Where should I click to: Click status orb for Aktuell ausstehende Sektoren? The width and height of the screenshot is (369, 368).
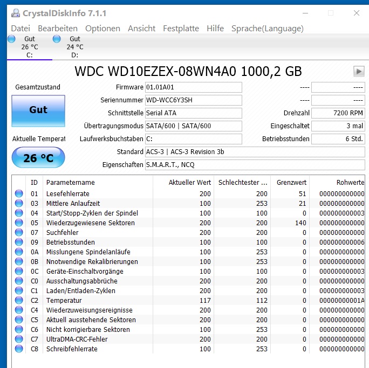click(19, 320)
